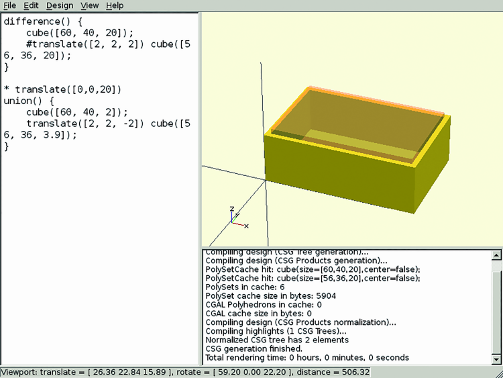
Task: Click the empty area below the code
Action: tap(101, 269)
